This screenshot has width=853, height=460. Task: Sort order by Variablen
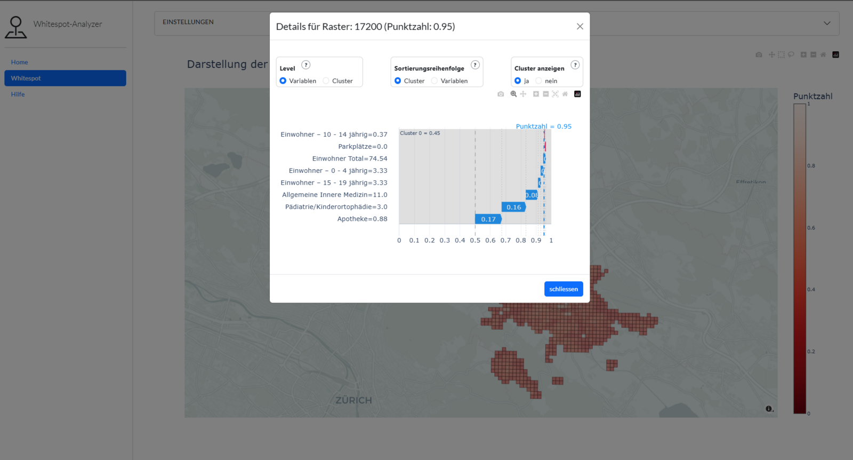click(x=434, y=81)
